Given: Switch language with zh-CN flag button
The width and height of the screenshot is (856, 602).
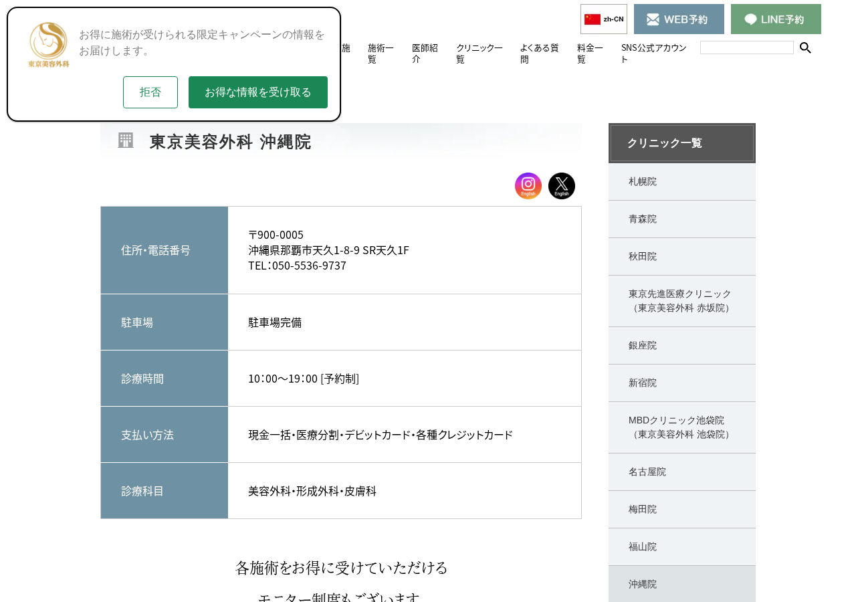Looking at the screenshot, I should (604, 19).
